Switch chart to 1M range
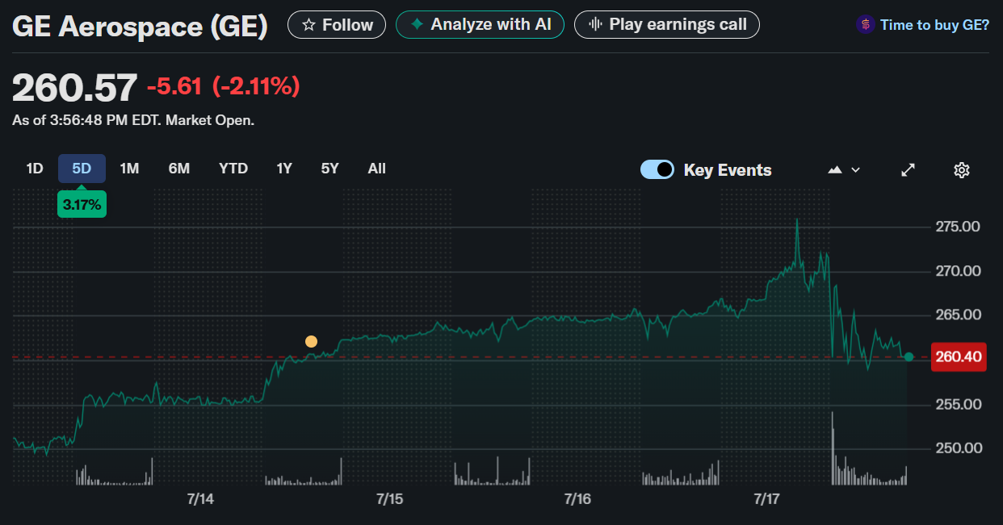 [129, 169]
